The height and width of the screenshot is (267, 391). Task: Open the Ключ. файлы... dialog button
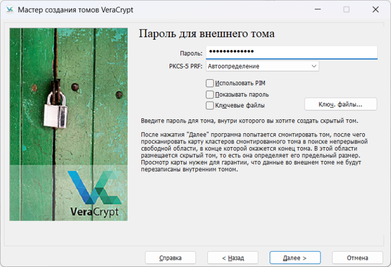coord(341,104)
